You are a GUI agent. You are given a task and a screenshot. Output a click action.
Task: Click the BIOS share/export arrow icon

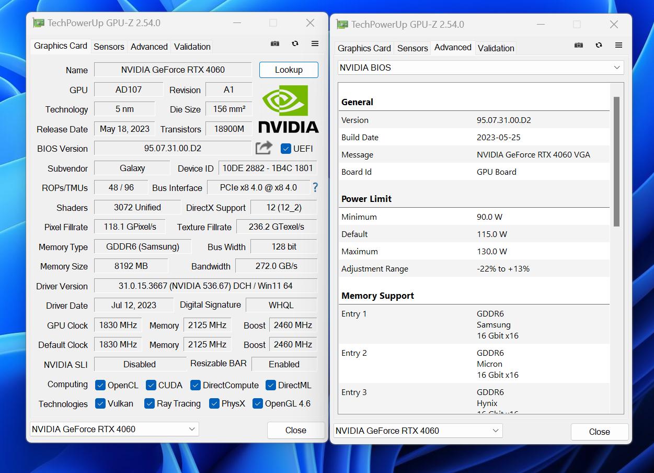click(264, 148)
